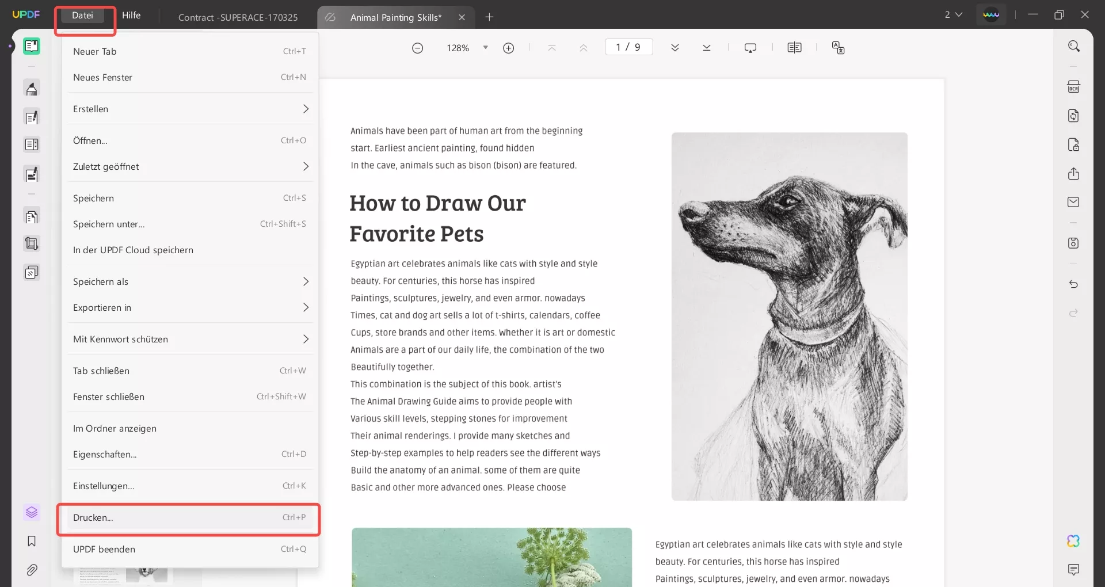Start slideshow presentation mode icon
This screenshot has width=1105, height=587.
(750, 48)
